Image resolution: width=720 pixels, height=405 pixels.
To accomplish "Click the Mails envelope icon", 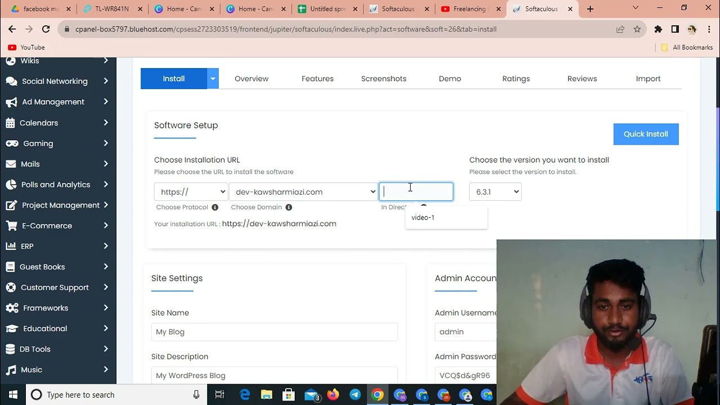I will click(11, 164).
